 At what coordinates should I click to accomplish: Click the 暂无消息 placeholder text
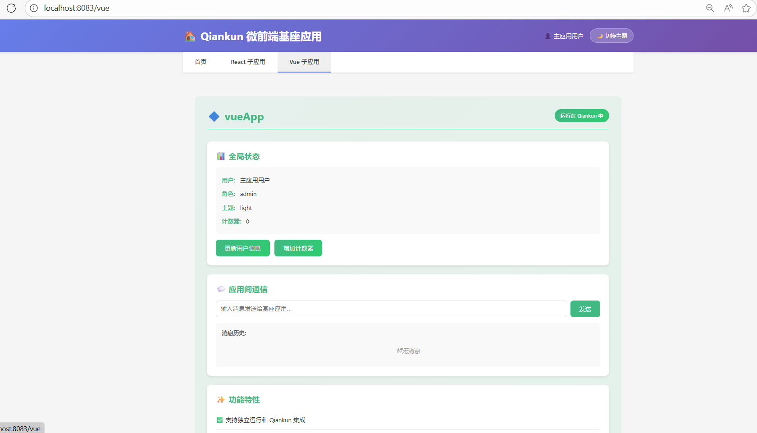408,351
